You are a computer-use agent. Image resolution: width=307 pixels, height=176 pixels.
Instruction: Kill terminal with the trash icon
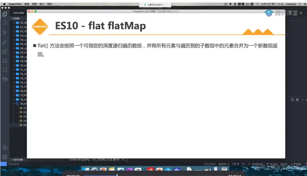(297, 100)
